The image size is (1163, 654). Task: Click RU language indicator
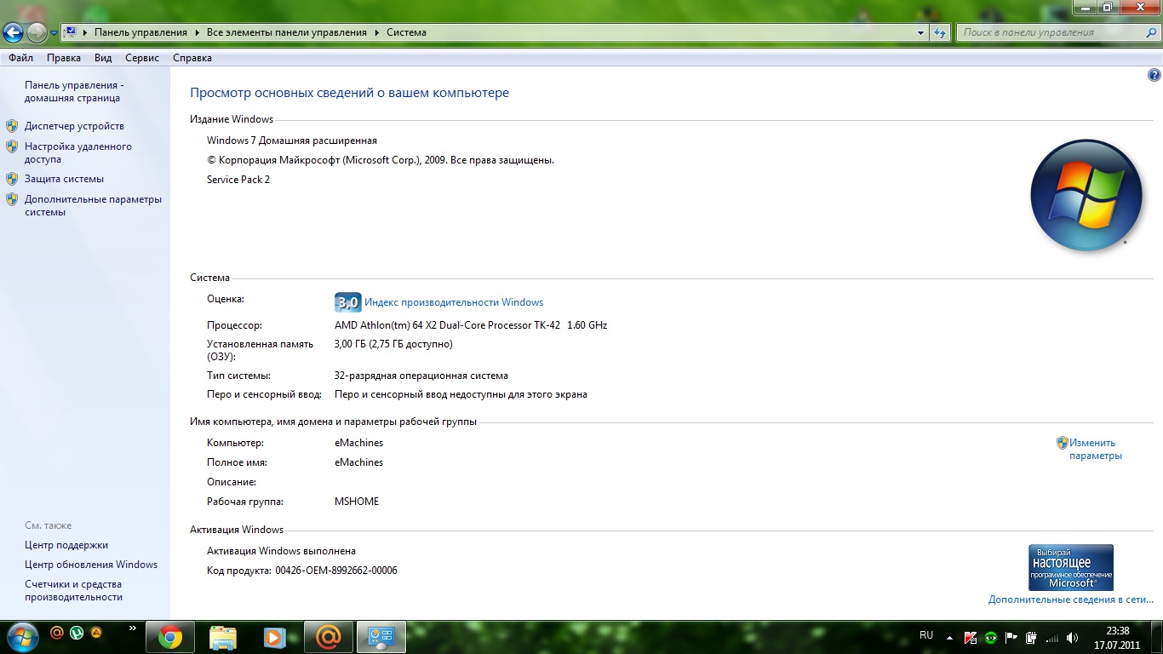(926, 635)
